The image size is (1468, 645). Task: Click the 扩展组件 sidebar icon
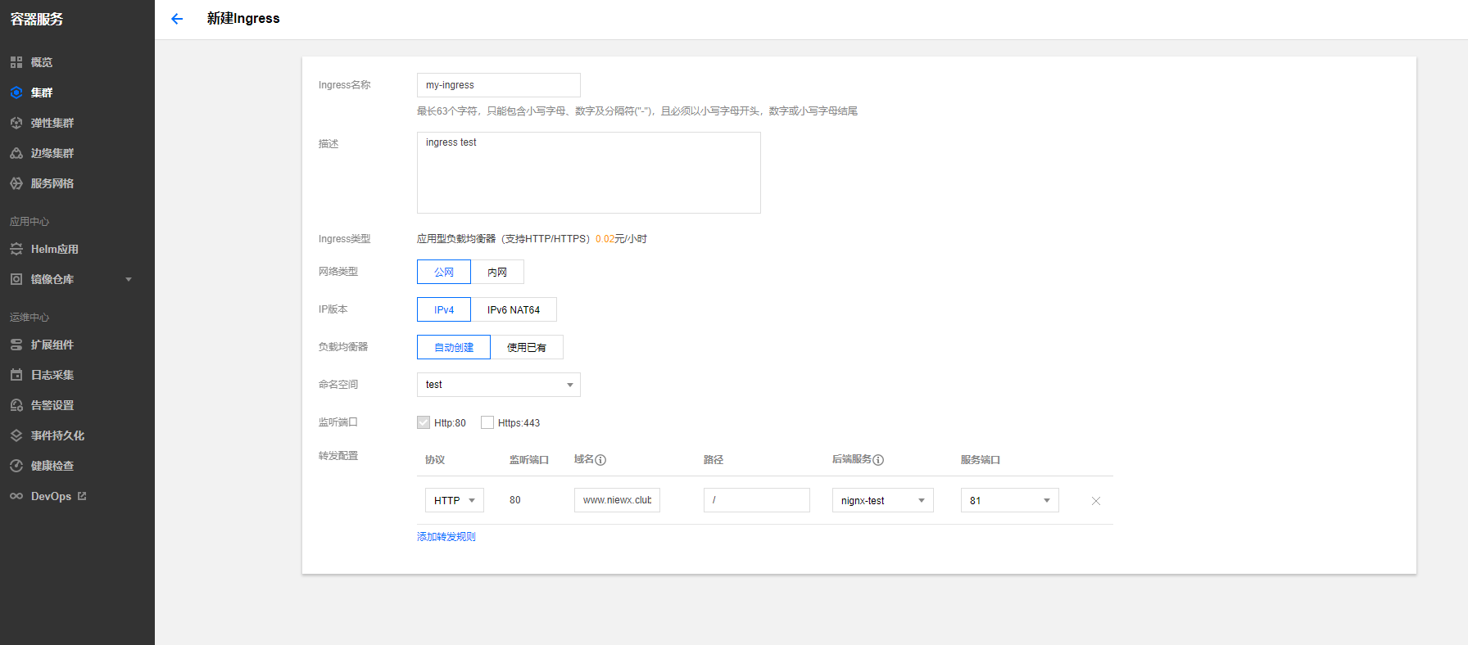[16, 345]
